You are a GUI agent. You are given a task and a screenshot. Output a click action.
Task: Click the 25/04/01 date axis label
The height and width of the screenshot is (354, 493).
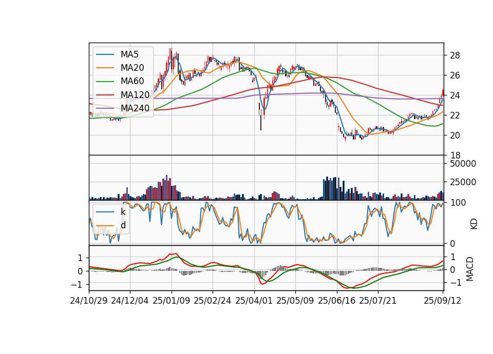pos(254,301)
